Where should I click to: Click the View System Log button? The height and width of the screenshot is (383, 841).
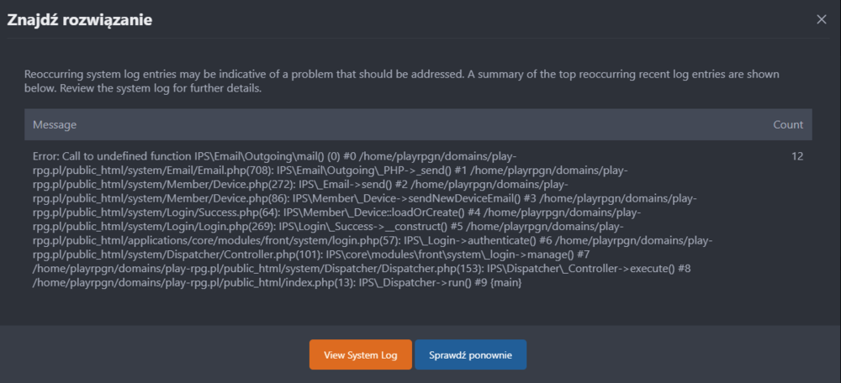(360, 355)
